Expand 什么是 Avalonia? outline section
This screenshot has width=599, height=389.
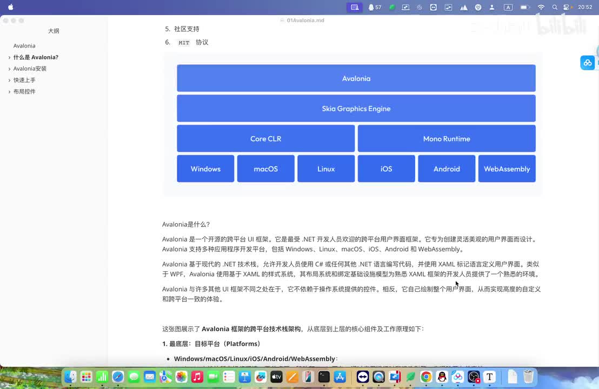pyautogui.click(x=9, y=58)
